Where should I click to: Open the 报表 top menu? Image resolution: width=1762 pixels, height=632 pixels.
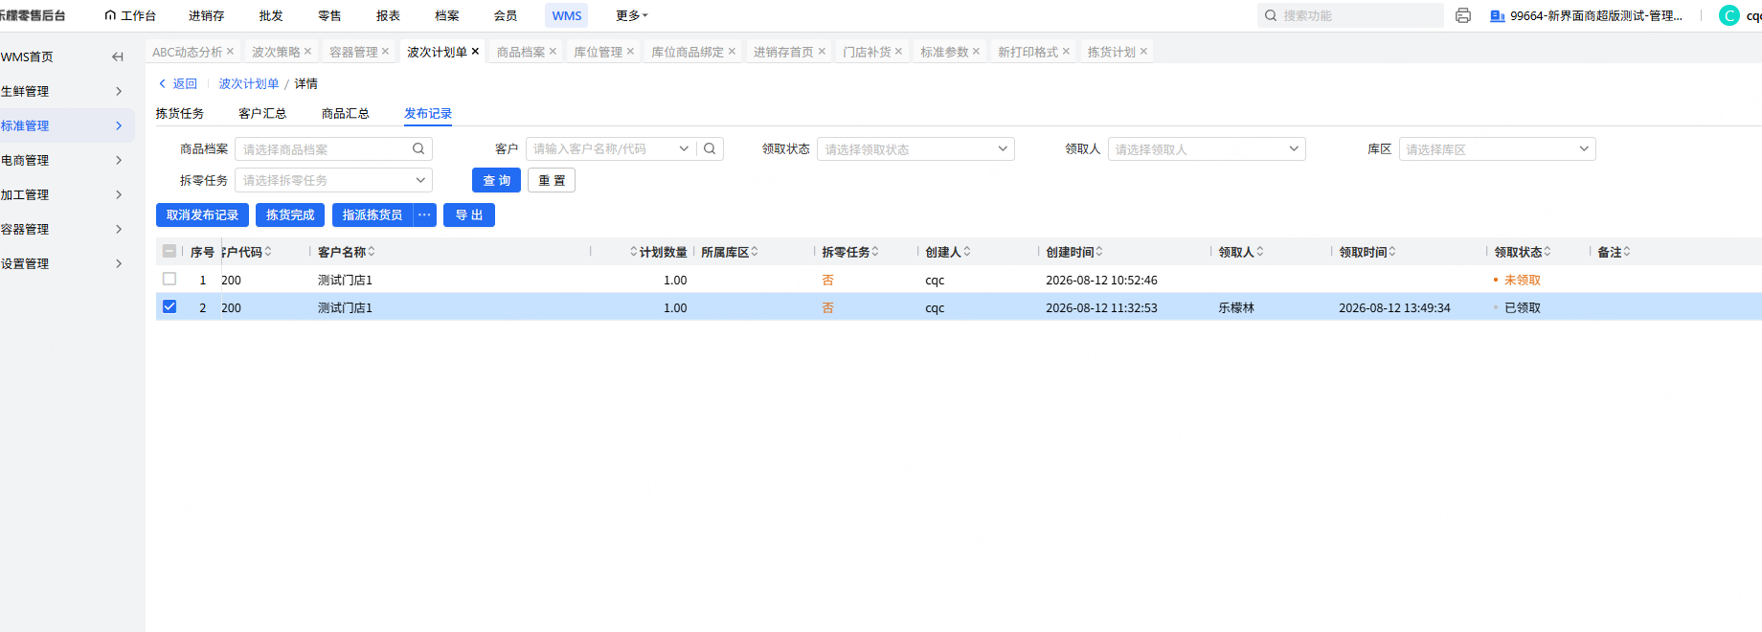coord(388,15)
